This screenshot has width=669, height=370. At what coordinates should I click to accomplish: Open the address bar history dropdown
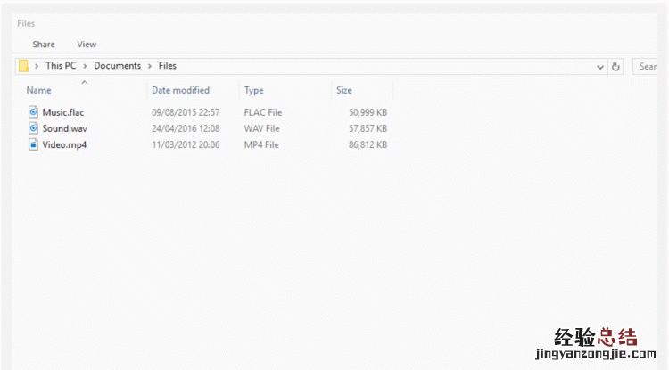(600, 66)
